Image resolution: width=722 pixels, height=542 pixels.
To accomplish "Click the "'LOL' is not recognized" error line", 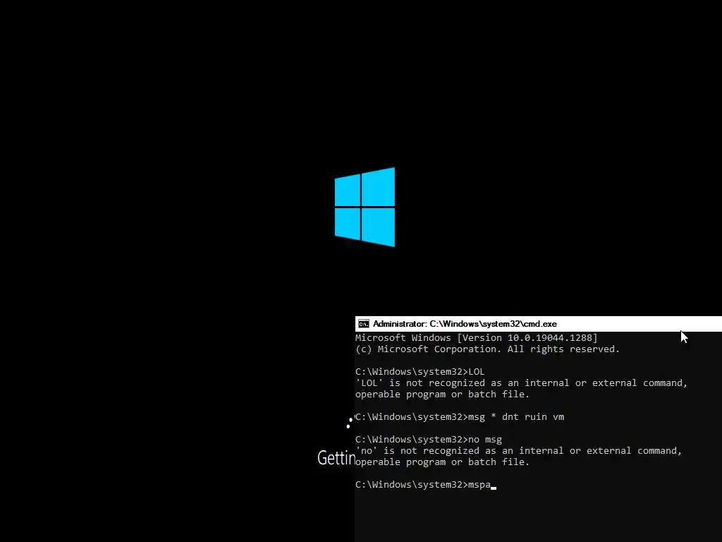I will coord(521,383).
